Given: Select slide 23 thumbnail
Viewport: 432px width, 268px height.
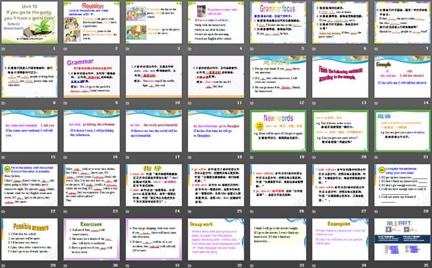Looking at the screenshot, I should (92, 185).
